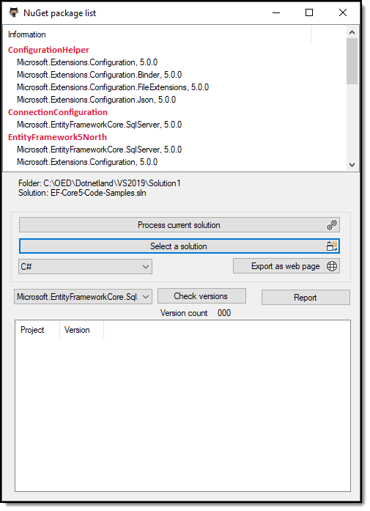Click the scroll down arrow of package list
This screenshot has height=511, width=370.
click(352, 165)
